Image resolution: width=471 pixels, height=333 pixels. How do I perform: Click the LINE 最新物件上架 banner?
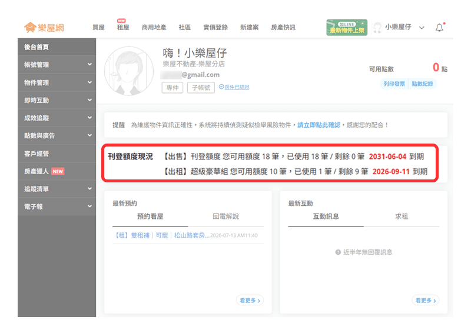(x=347, y=27)
